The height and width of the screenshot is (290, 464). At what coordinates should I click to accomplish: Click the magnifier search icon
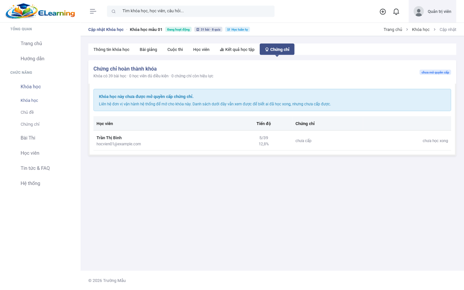(113, 11)
